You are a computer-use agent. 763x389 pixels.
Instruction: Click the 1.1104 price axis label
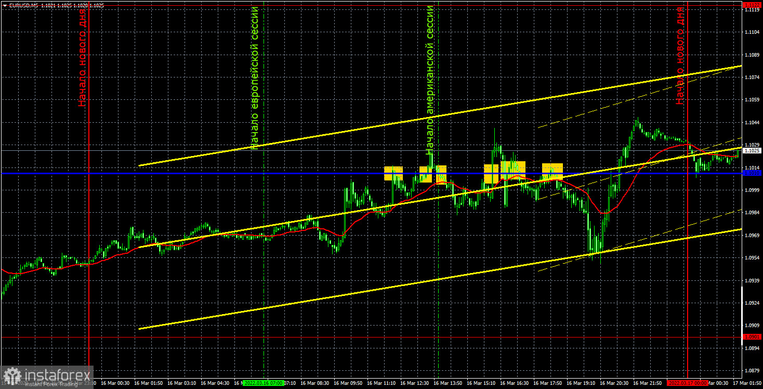coord(752,32)
